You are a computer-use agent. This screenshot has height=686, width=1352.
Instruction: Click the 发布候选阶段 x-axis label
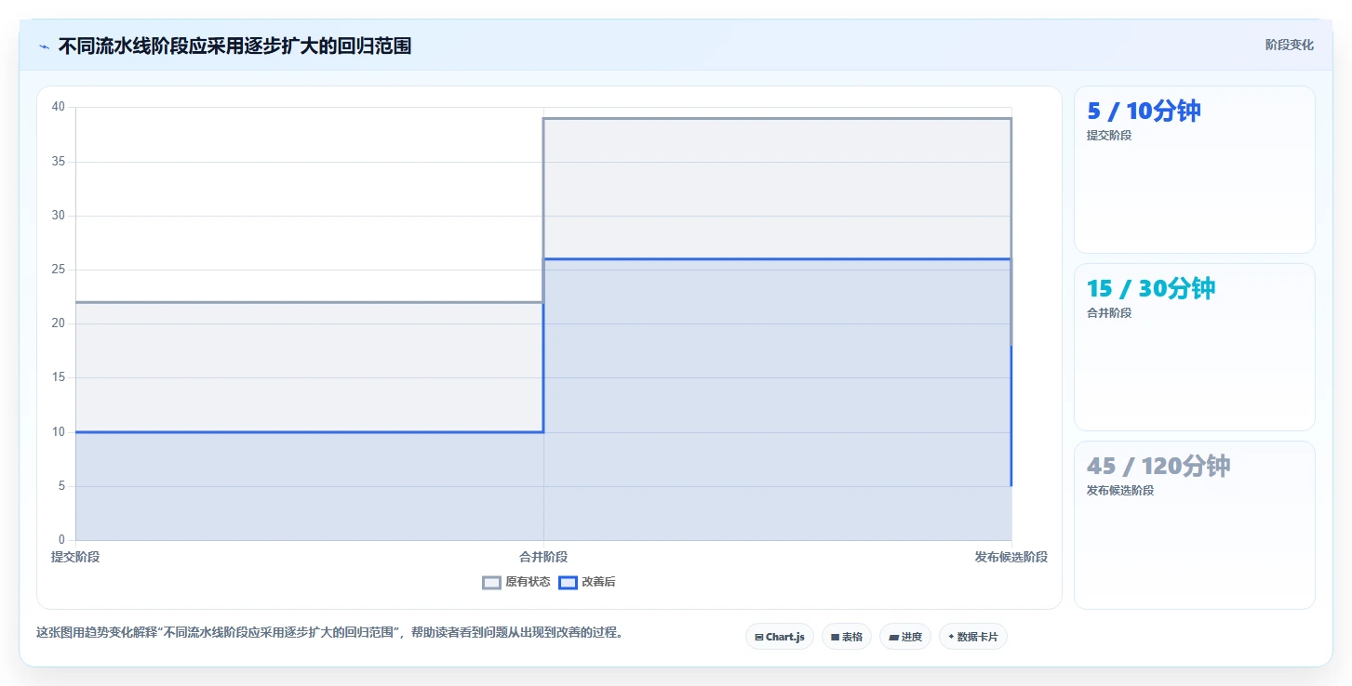point(1011,557)
